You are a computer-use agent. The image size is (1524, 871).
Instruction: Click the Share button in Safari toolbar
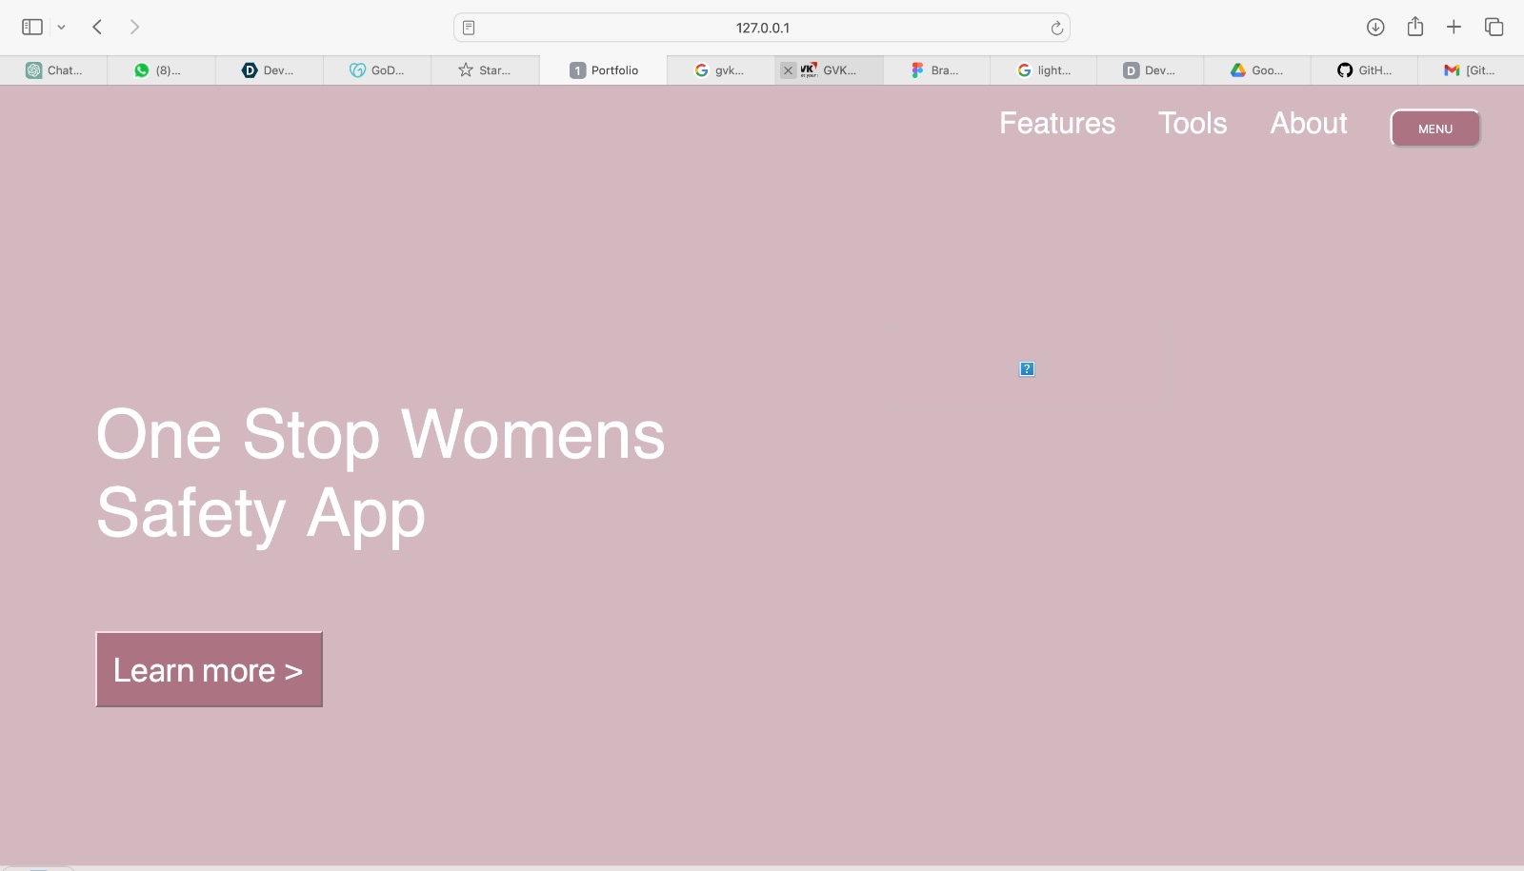[1415, 28]
